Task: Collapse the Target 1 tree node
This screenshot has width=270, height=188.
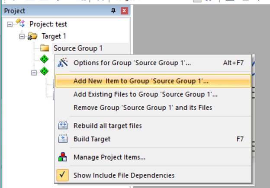Action: (x=22, y=36)
